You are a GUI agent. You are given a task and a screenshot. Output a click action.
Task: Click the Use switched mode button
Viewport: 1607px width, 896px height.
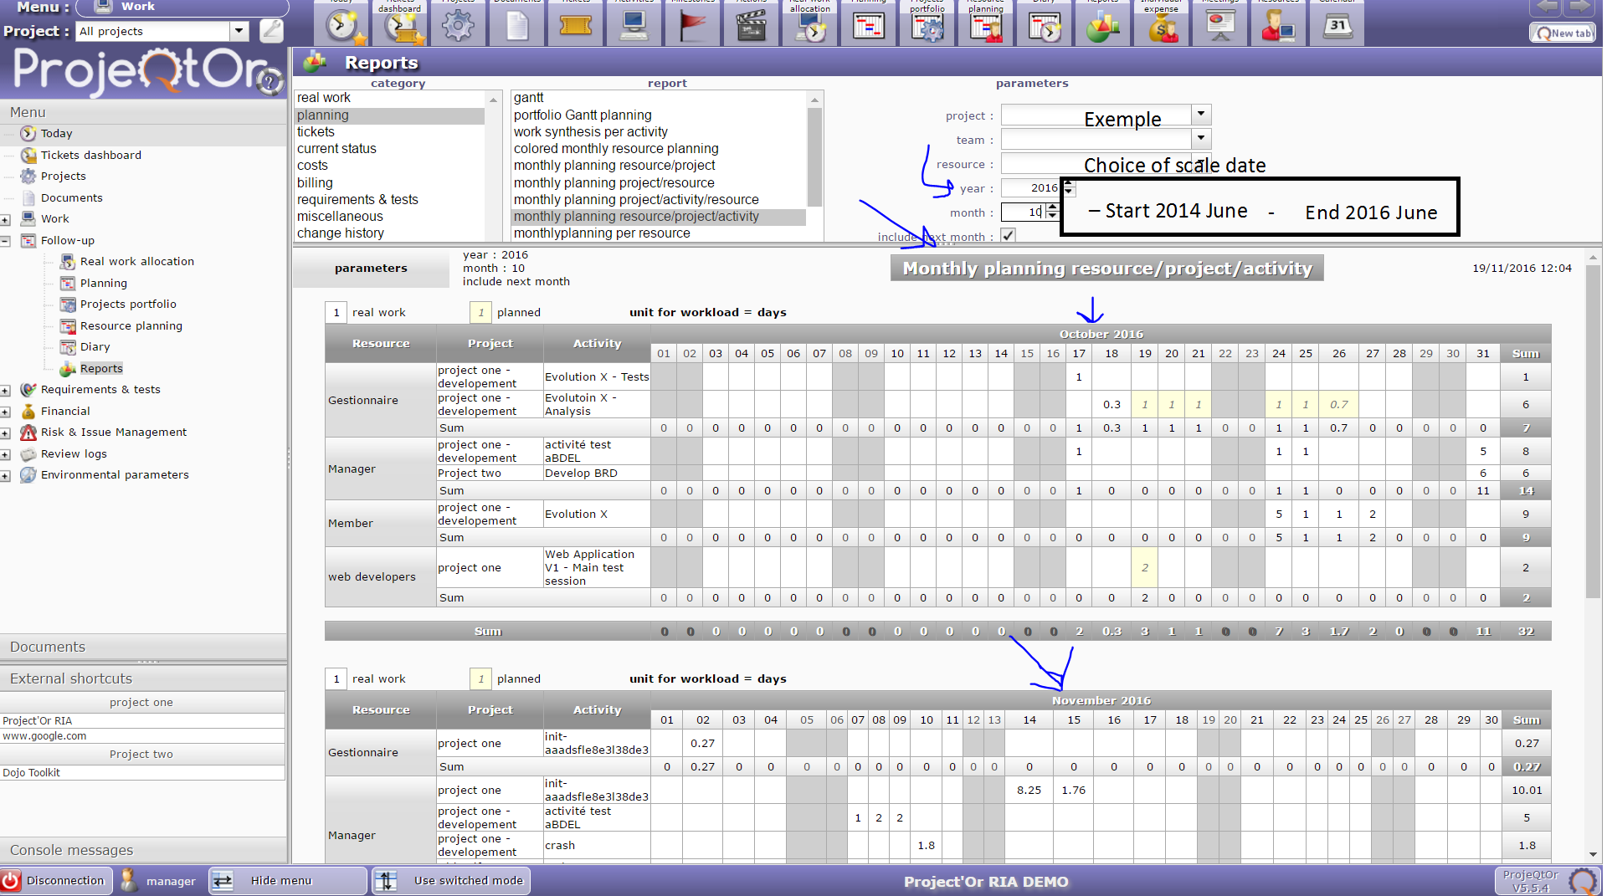pyautogui.click(x=452, y=881)
